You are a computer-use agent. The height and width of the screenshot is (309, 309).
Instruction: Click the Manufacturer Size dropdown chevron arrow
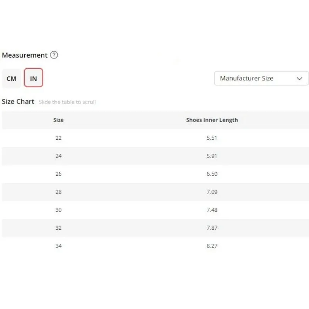(299, 78)
